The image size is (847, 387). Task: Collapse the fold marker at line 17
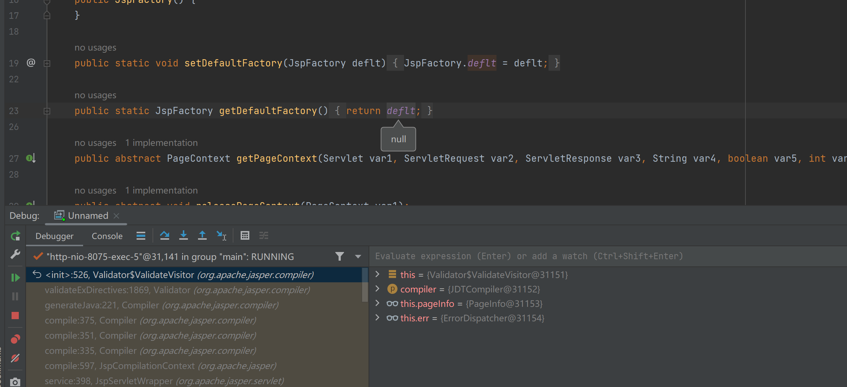[x=47, y=16]
